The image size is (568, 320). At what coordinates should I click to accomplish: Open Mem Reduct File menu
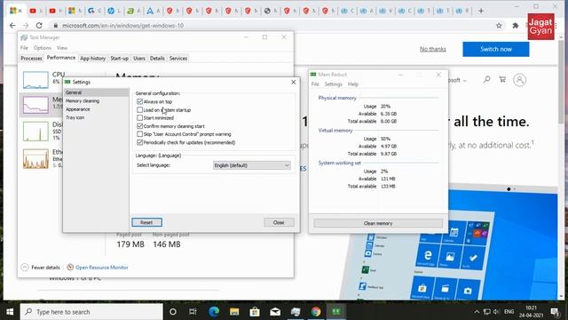[315, 84]
